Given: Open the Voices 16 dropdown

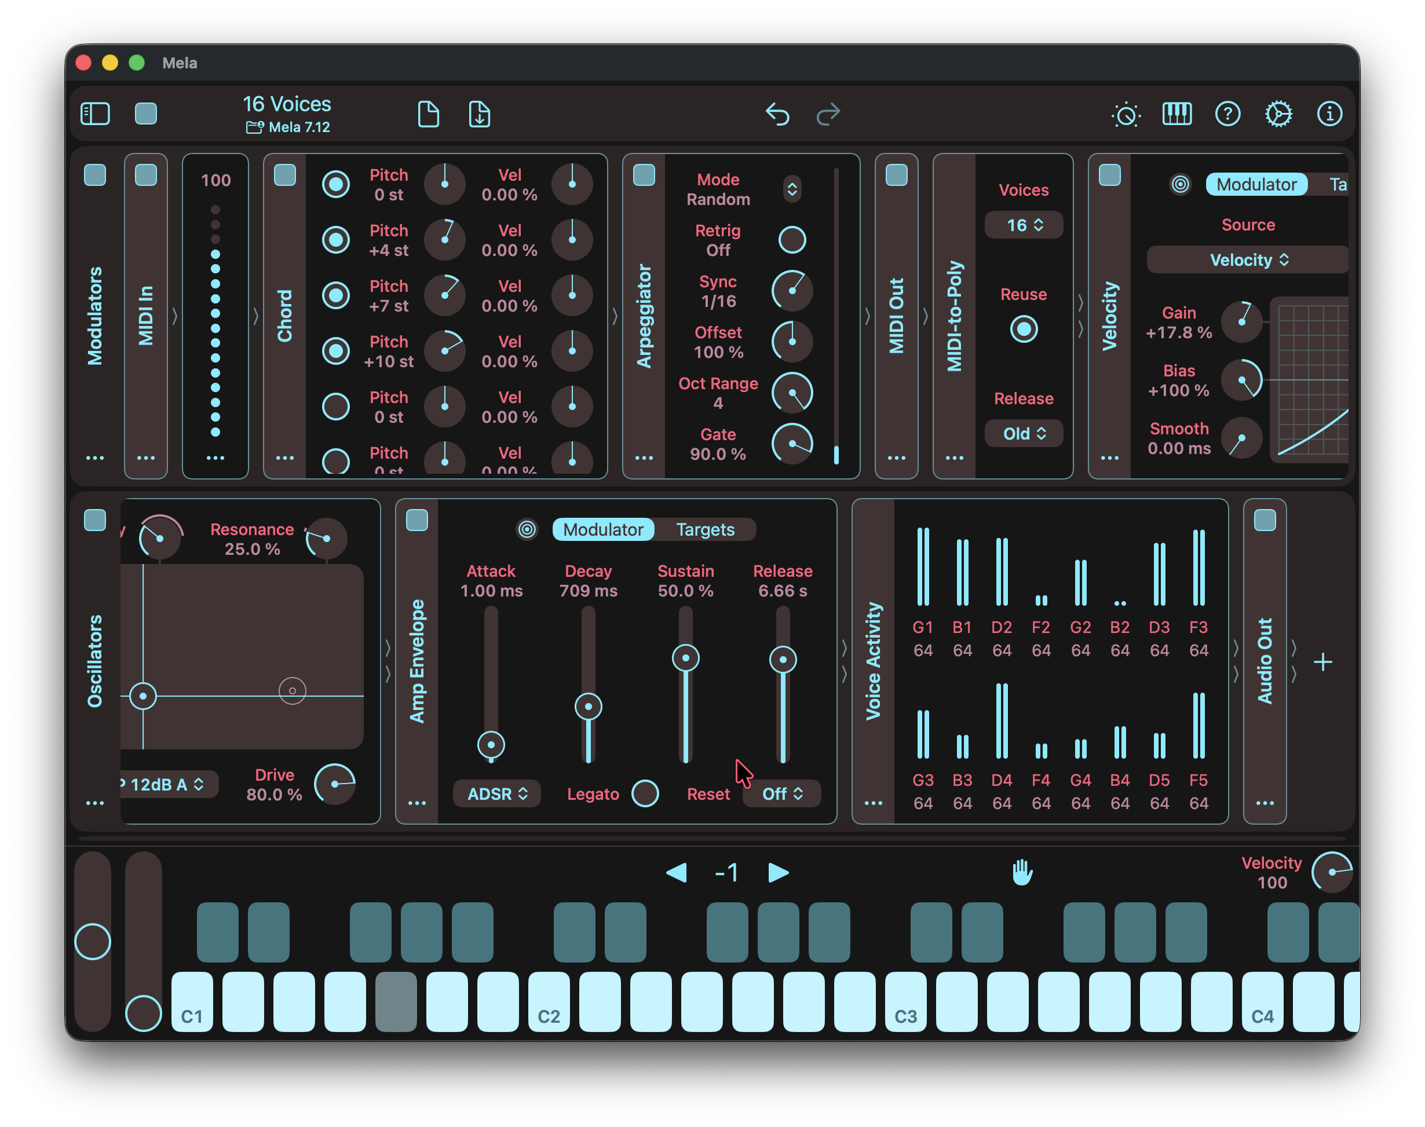Looking at the screenshot, I should coord(1024,225).
